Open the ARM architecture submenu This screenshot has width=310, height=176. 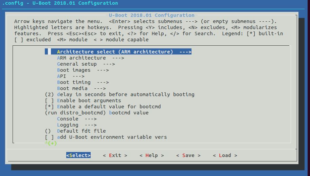[91, 58]
